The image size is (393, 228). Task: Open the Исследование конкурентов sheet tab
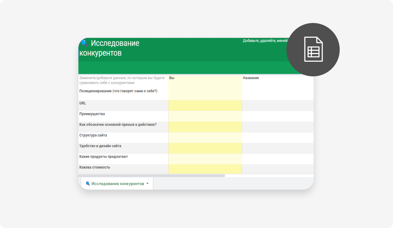(117, 184)
